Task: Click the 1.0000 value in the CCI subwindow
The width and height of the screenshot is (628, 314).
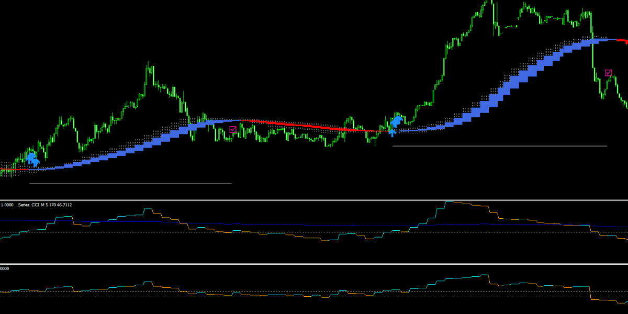Action: tap(7, 205)
